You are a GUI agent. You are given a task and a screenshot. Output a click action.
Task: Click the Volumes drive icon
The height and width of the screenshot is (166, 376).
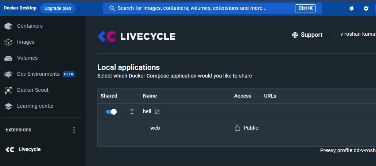(8, 58)
